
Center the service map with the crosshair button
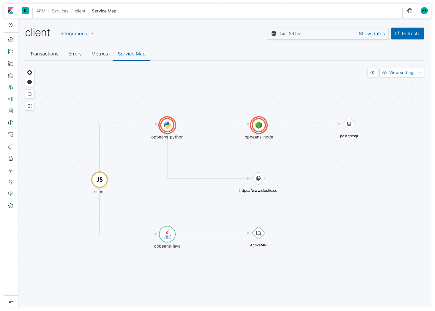tap(29, 94)
